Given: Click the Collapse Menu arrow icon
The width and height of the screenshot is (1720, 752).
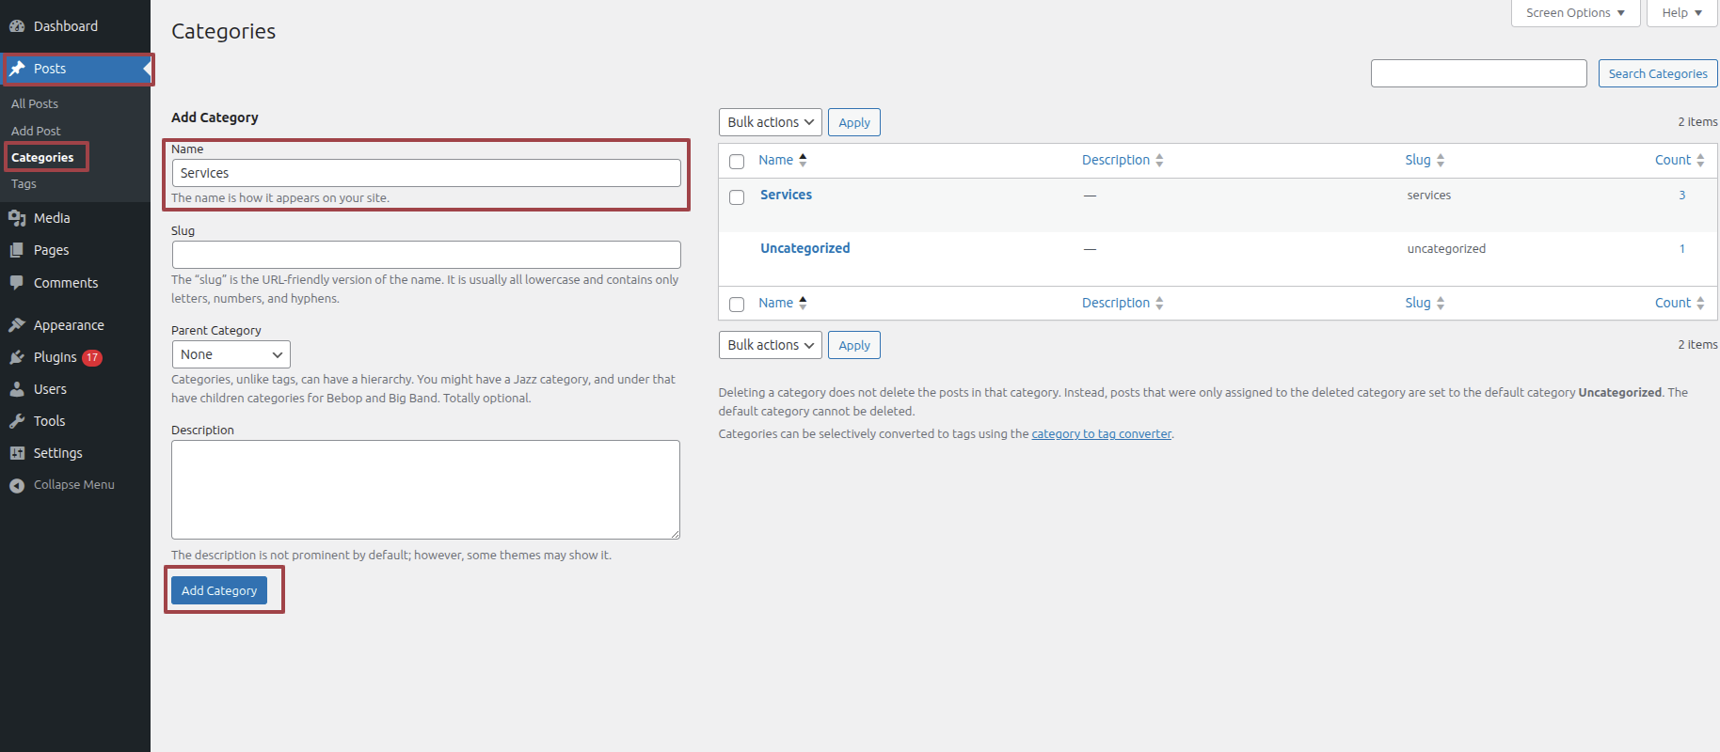Looking at the screenshot, I should click(17, 485).
